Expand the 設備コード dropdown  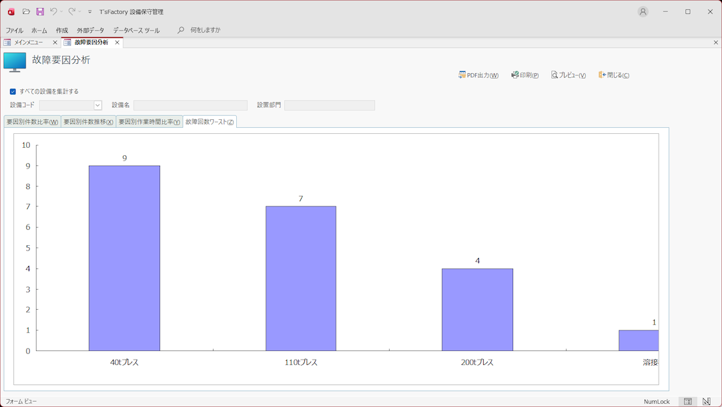[97, 105]
